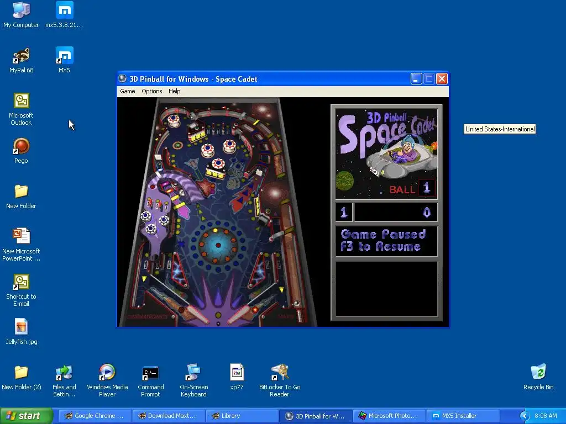Open the Game menu in Pinball

(x=128, y=91)
